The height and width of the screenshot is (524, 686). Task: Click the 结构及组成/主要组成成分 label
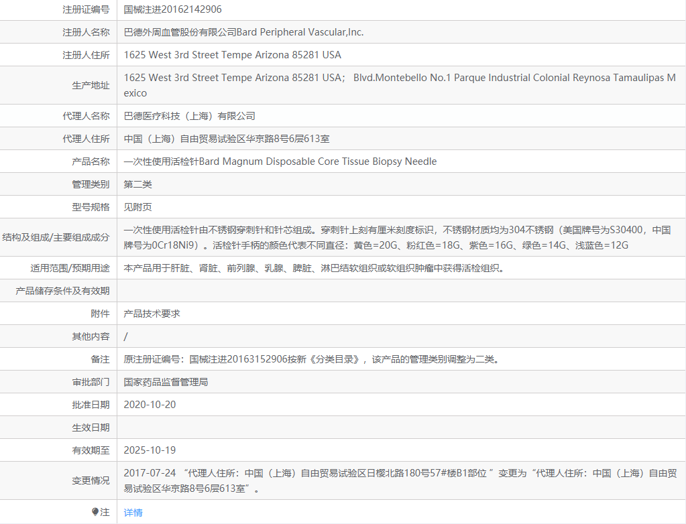pos(56,237)
